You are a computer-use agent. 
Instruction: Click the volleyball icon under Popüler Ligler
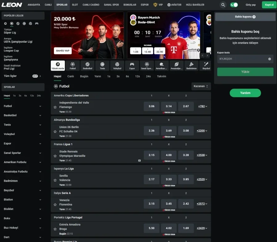click(30, 23)
